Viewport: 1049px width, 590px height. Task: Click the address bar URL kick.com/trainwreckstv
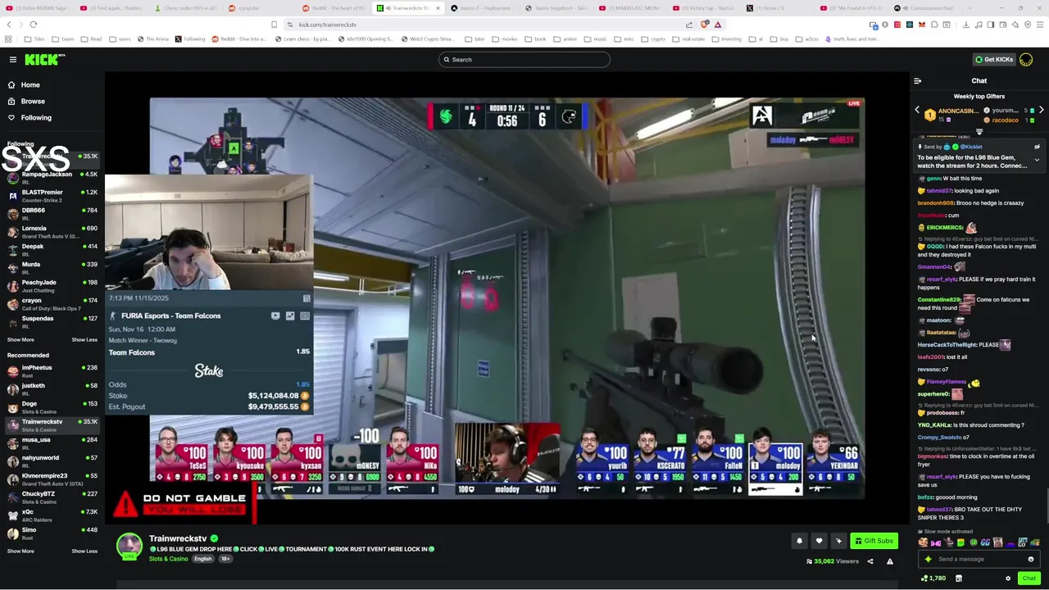point(327,25)
